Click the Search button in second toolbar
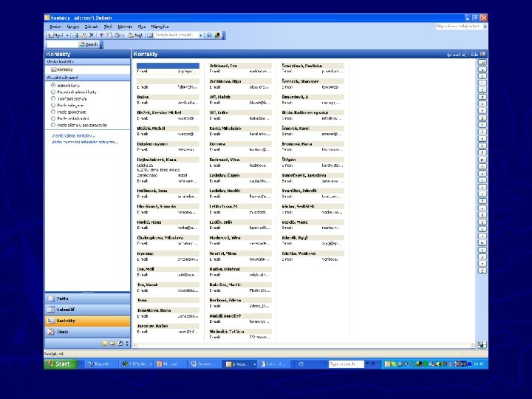Image resolution: width=532 pixels, height=399 pixels. point(89,44)
